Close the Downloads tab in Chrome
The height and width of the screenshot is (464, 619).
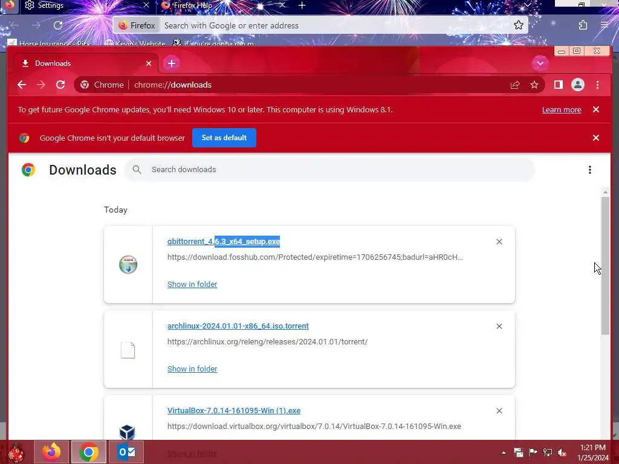point(149,63)
